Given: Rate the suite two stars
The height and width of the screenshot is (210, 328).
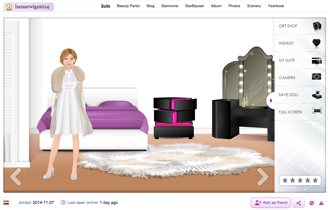Looking at the screenshot, I should click(x=293, y=180).
